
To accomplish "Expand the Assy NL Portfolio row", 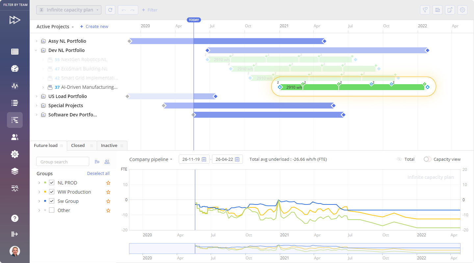I will click(36, 41).
